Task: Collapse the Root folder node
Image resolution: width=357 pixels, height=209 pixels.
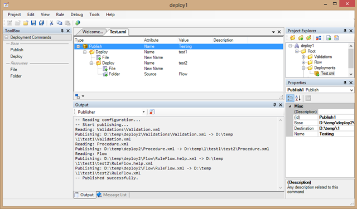Action: (297, 51)
